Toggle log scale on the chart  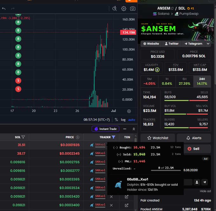[x=123, y=120]
